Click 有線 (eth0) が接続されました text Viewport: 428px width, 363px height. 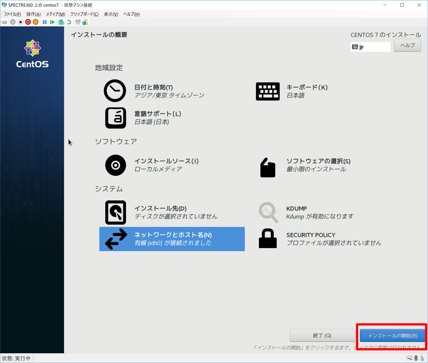click(173, 243)
